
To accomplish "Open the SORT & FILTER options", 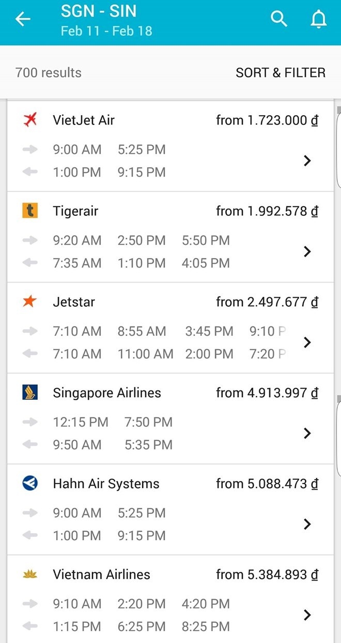I will (x=281, y=73).
